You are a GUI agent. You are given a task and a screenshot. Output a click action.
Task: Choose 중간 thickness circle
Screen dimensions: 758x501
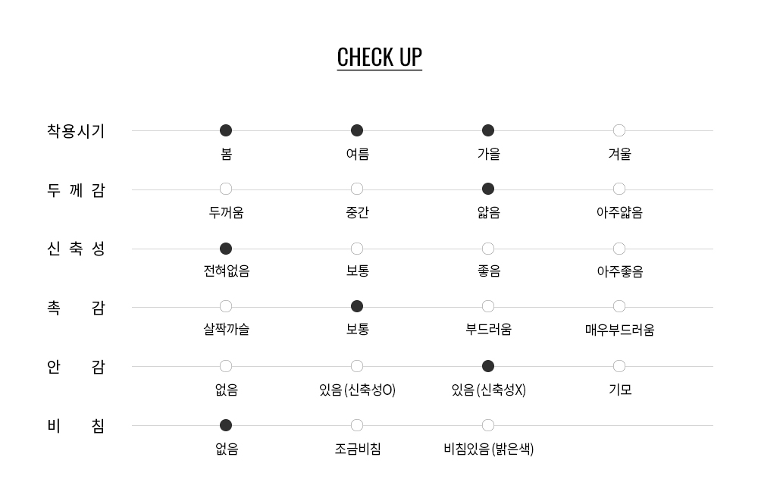point(357,189)
